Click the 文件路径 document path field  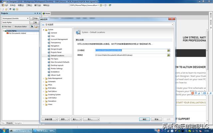[131, 50]
